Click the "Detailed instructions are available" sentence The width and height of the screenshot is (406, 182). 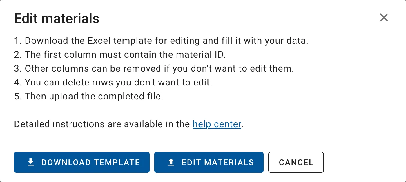[101, 124]
